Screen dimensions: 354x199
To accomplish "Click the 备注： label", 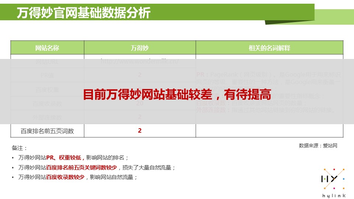I will point(20,148).
